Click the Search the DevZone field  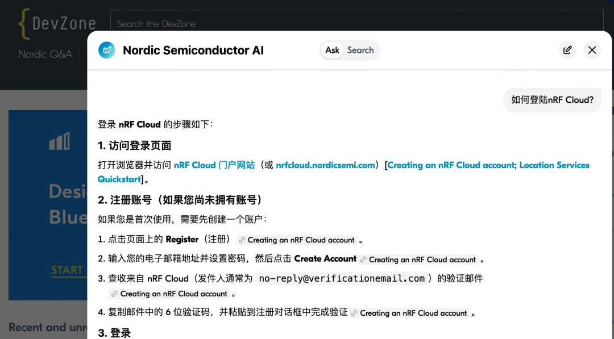point(356,23)
